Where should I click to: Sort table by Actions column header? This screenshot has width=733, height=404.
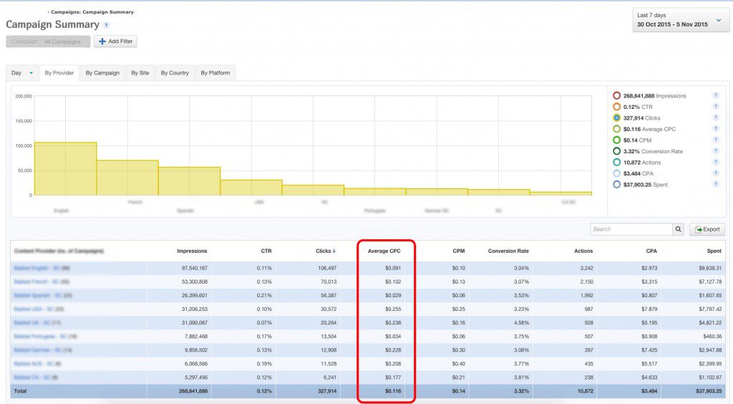(x=583, y=251)
